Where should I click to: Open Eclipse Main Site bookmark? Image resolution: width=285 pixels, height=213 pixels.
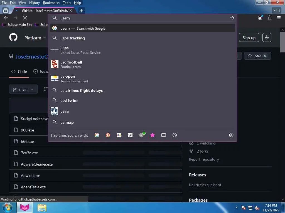click(x=17, y=25)
